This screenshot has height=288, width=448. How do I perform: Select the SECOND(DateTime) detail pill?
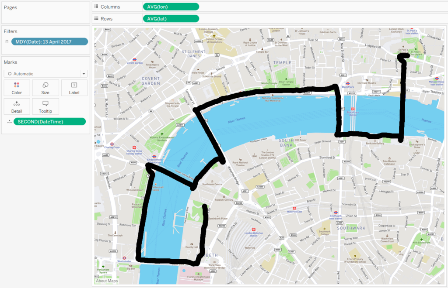pos(50,122)
